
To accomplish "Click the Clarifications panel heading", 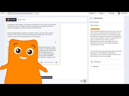I will click(x=98, y=18).
